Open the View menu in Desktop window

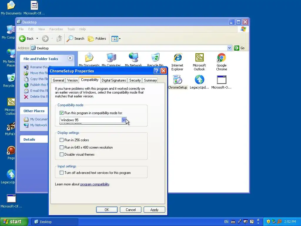tap(41, 29)
